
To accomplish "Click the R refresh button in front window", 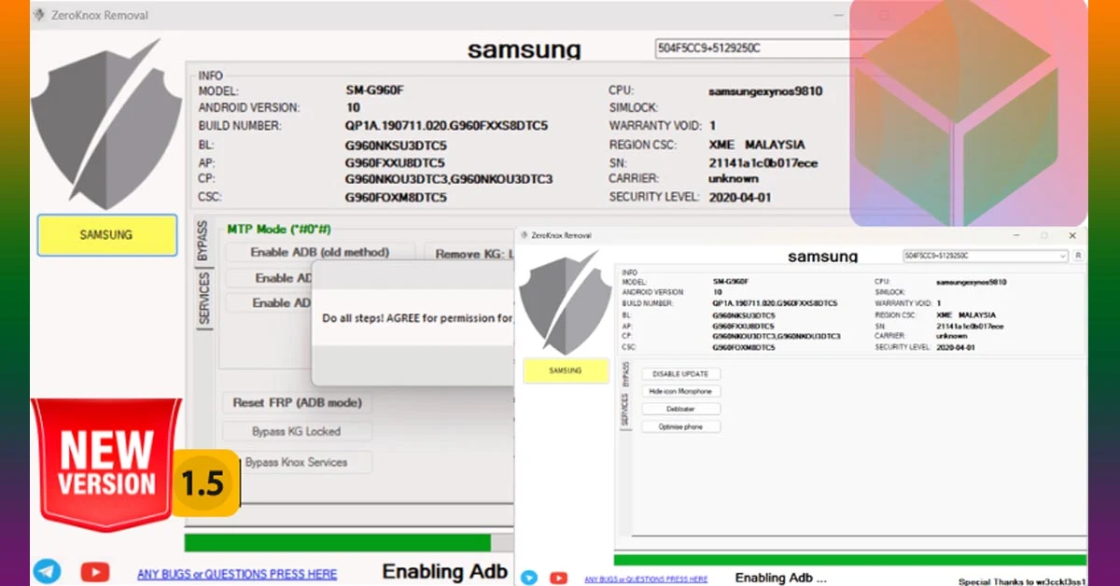I will pos(1078,256).
